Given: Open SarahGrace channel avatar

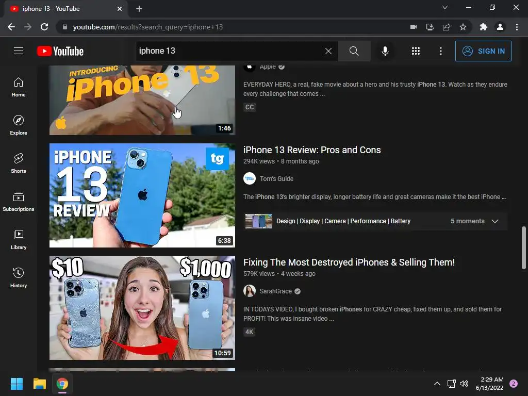Looking at the screenshot, I should click(x=250, y=291).
